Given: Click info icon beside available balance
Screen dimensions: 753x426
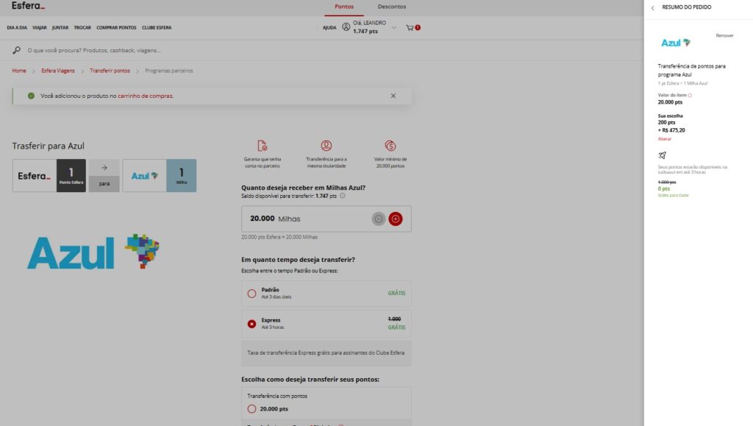Looking at the screenshot, I should pyautogui.click(x=343, y=196).
